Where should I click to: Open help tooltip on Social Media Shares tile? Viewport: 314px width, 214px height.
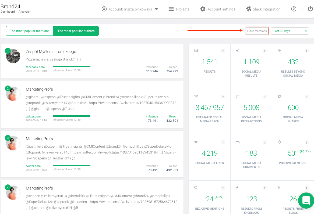point(306,97)
